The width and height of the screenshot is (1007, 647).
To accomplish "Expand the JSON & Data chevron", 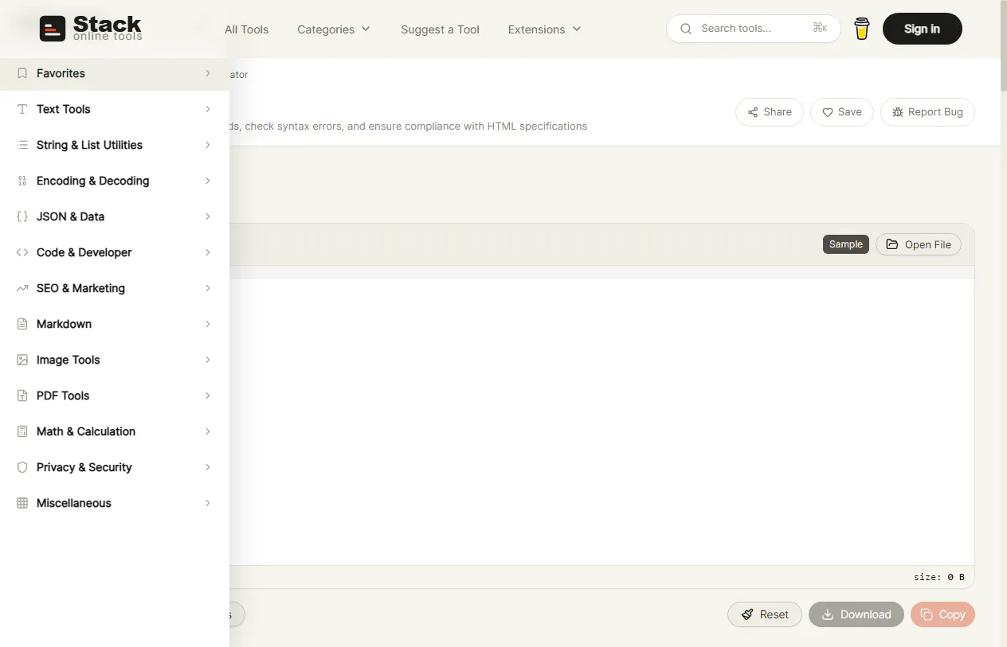I will [x=208, y=216].
